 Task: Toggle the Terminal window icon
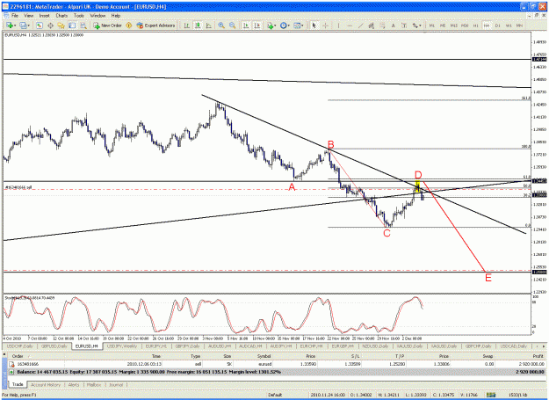click(72, 25)
